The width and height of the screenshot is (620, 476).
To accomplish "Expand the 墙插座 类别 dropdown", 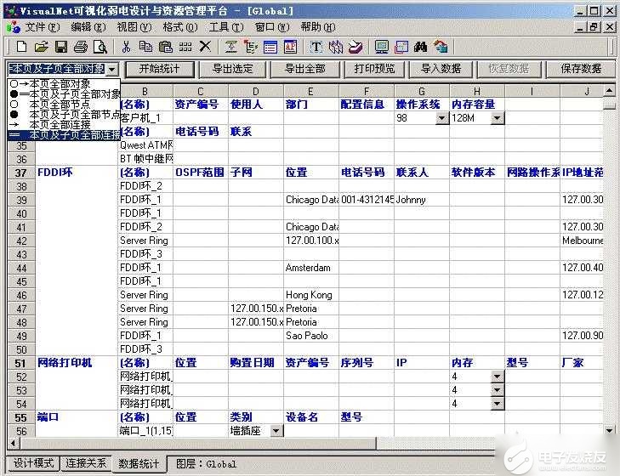I will [x=276, y=431].
